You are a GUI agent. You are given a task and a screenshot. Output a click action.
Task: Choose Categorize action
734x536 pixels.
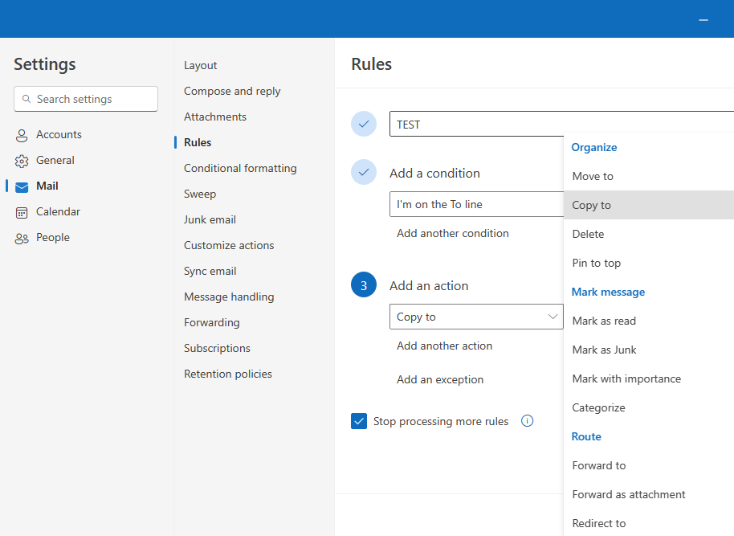[649, 407]
